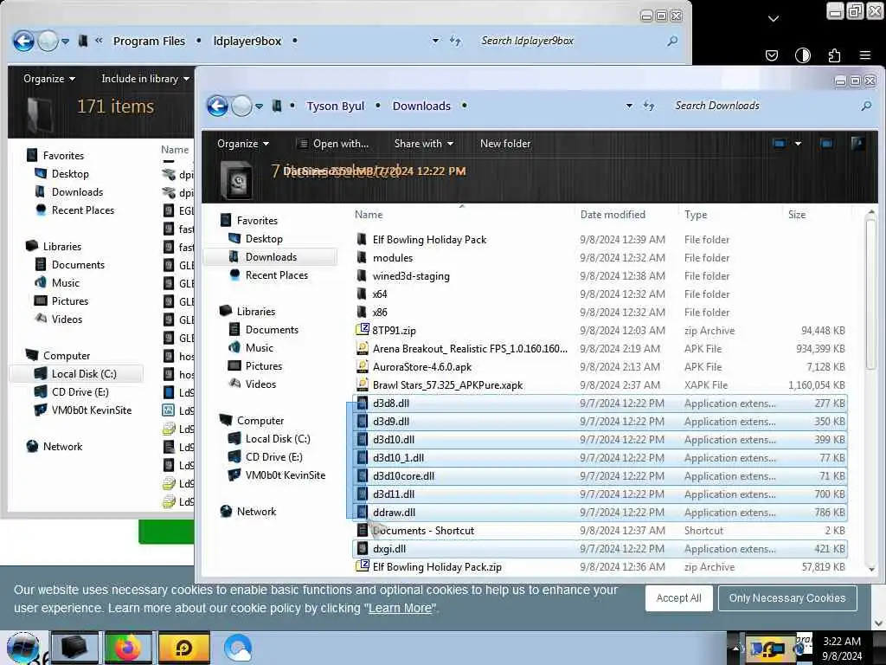Select Documents - Shortcut file
Viewport: 886px width, 665px height.
tap(423, 531)
